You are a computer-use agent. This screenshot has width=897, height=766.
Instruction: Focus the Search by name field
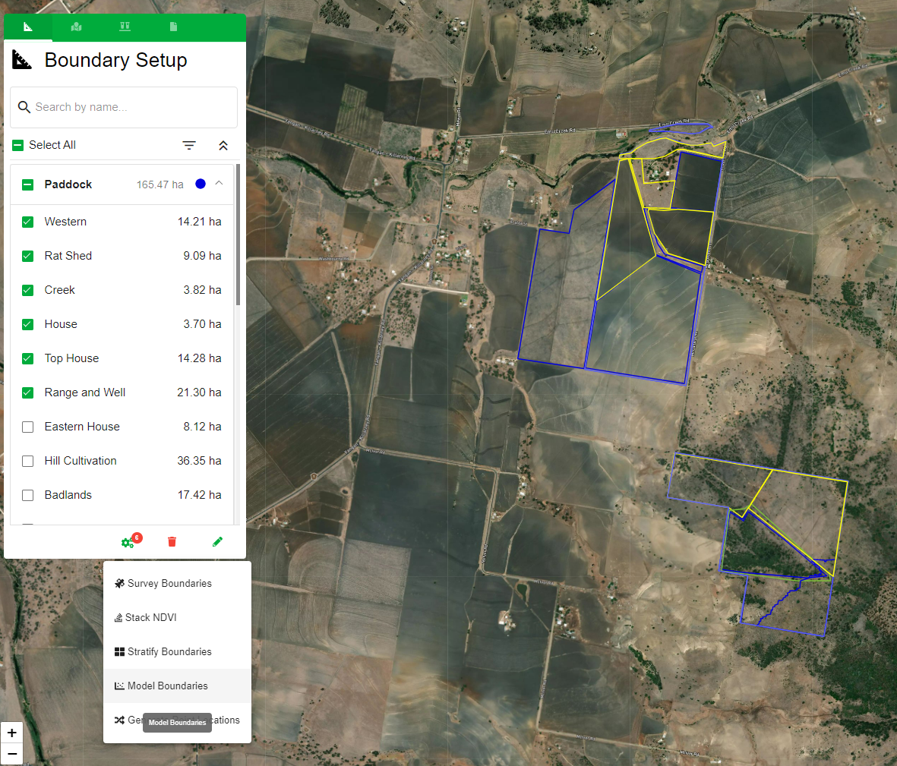pos(129,107)
